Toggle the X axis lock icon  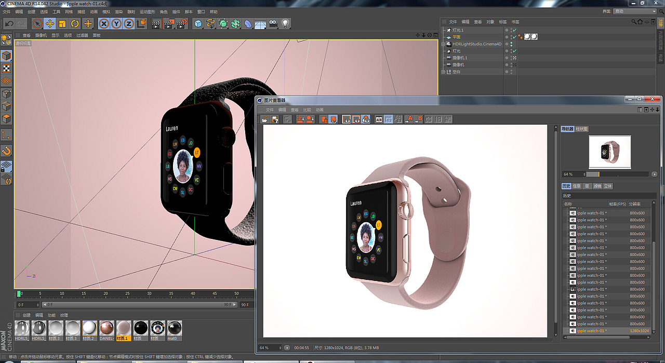103,23
